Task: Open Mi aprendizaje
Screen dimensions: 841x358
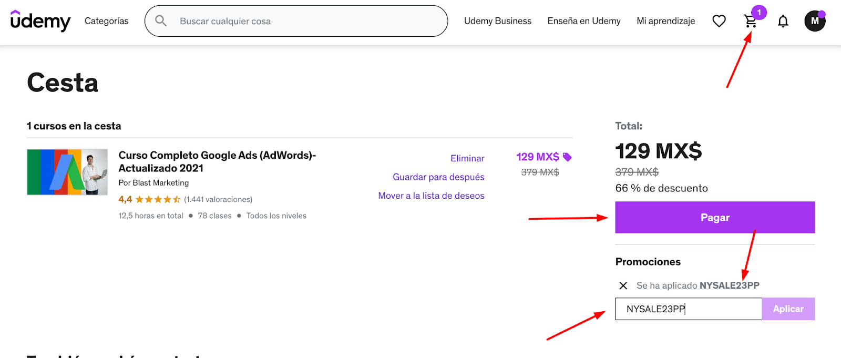Action: (x=666, y=21)
